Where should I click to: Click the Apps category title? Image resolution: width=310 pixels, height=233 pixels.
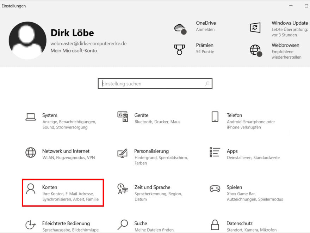point(232,151)
